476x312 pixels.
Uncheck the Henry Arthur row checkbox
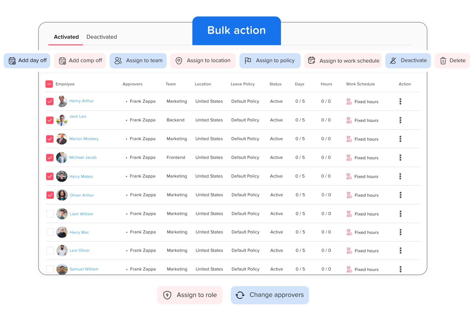pyautogui.click(x=50, y=102)
